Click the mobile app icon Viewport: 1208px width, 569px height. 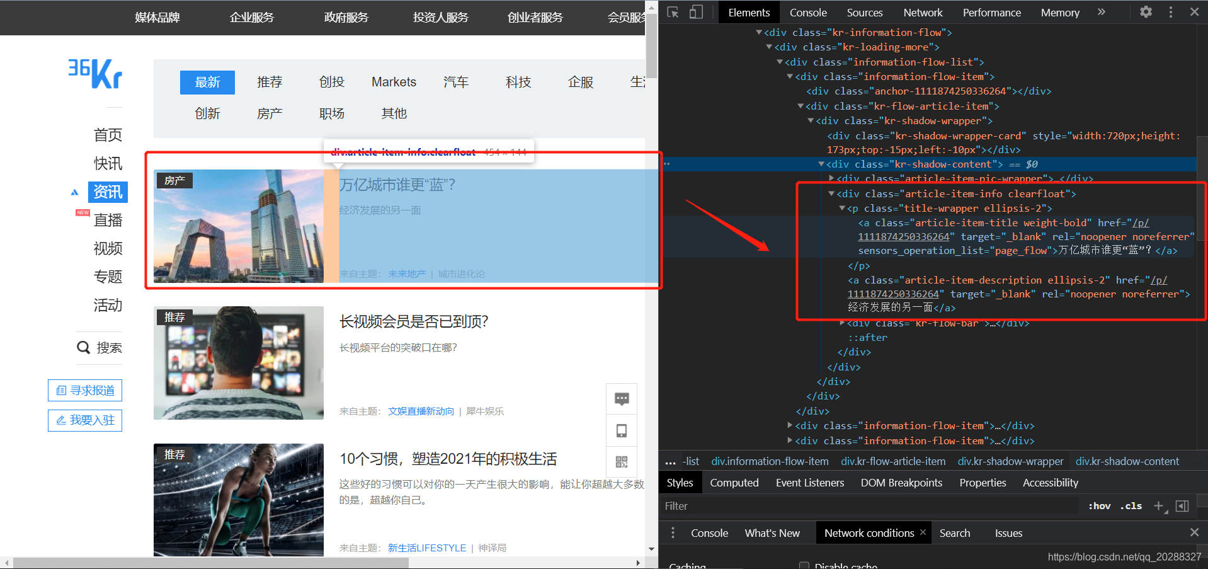point(622,430)
